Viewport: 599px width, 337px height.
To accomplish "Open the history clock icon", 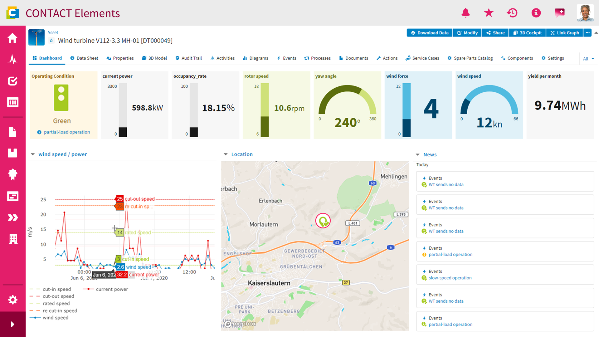I will [512, 13].
